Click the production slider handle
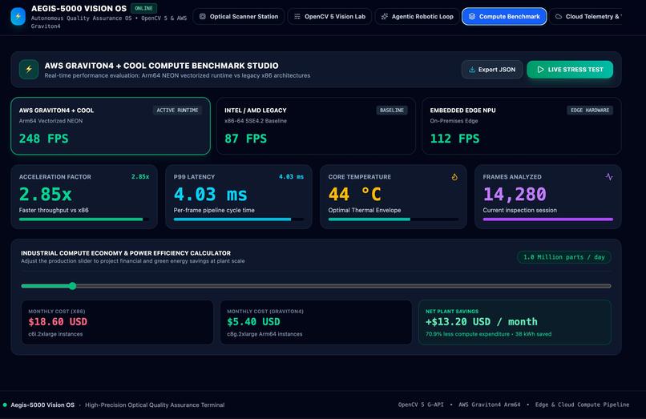The width and height of the screenshot is (646, 419). click(x=72, y=286)
